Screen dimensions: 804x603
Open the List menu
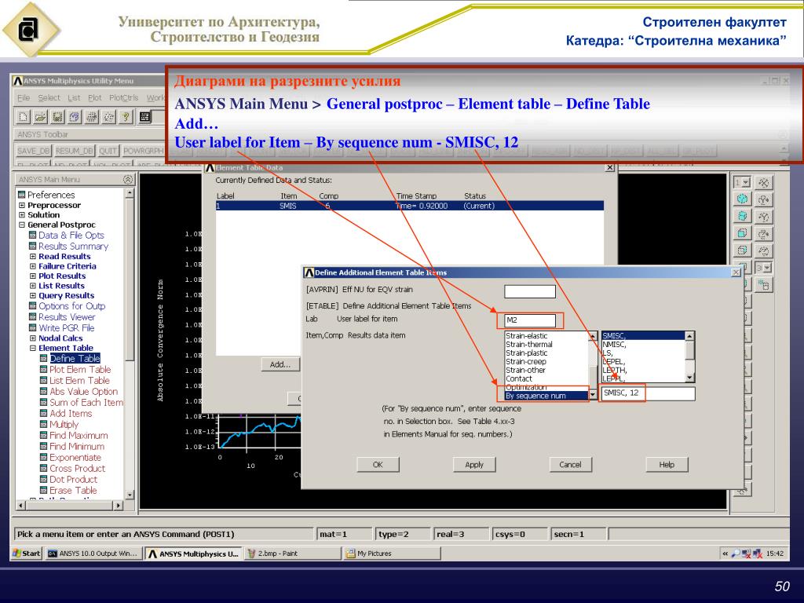point(74,97)
